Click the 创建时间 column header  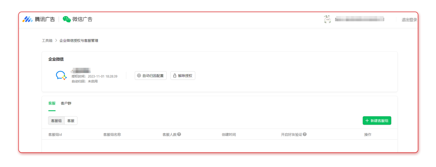click(228, 134)
